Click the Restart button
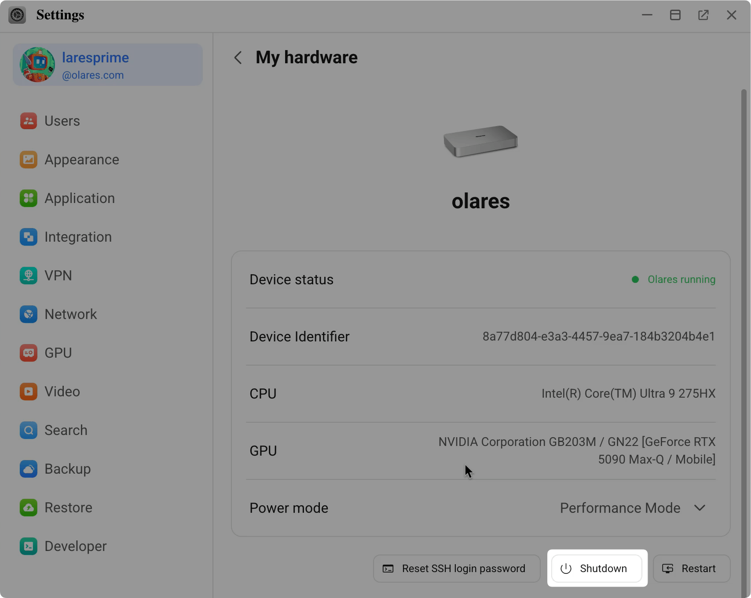This screenshot has width=751, height=598. coord(691,569)
